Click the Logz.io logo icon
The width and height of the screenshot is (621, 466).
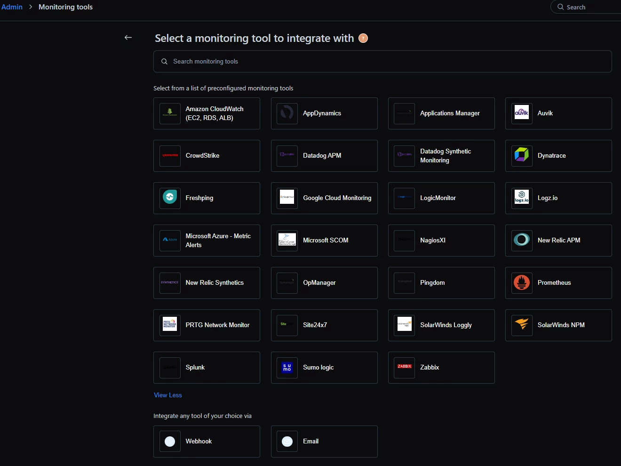[522, 198]
